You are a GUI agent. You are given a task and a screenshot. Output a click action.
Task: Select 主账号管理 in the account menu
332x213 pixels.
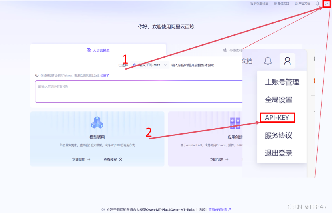point(282,82)
